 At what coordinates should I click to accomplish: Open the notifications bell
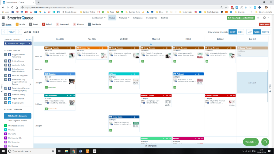pos(258,18)
